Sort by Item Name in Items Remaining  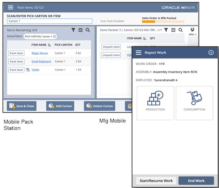[x=49, y=45]
